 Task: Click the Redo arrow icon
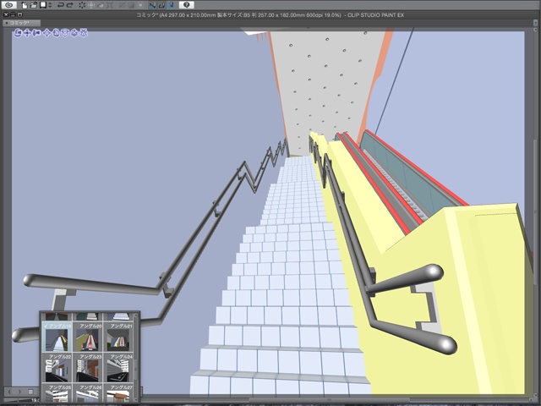pos(69,5)
